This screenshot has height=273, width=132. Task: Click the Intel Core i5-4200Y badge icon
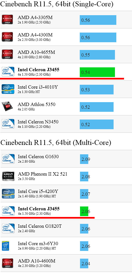pyautogui.click(x=8, y=194)
